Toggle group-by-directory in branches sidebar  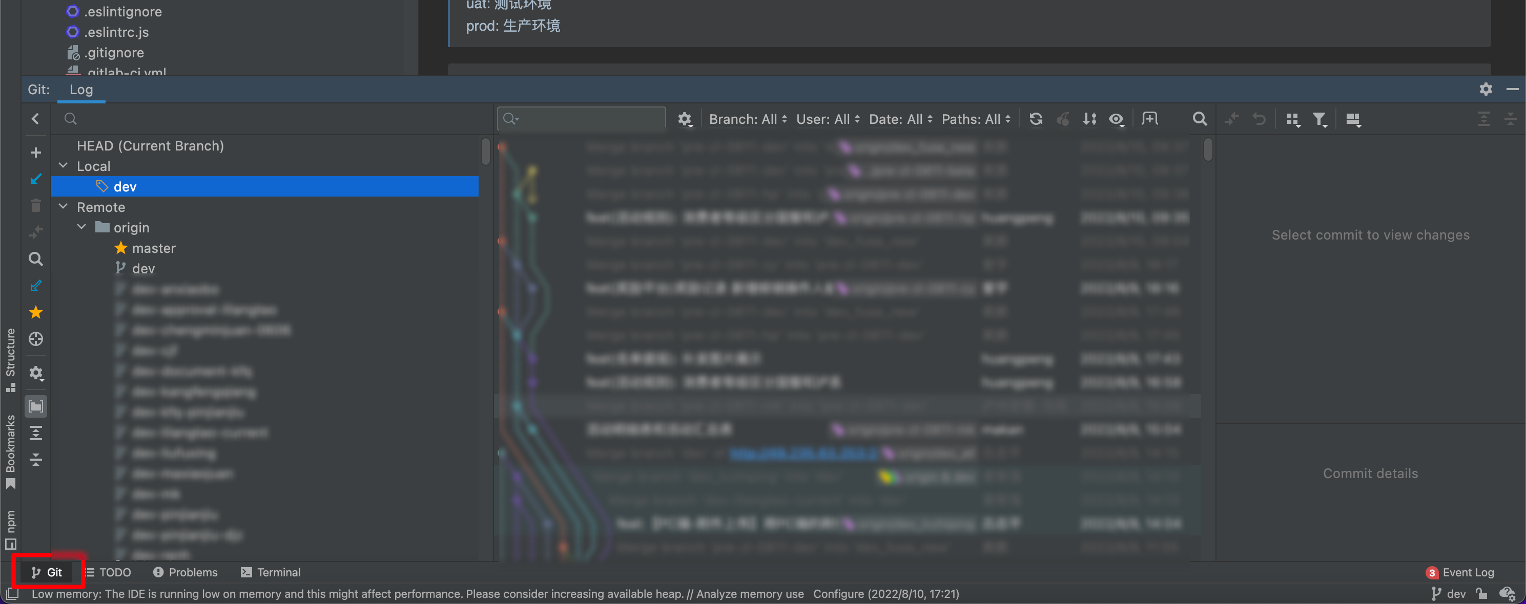[x=35, y=406]
